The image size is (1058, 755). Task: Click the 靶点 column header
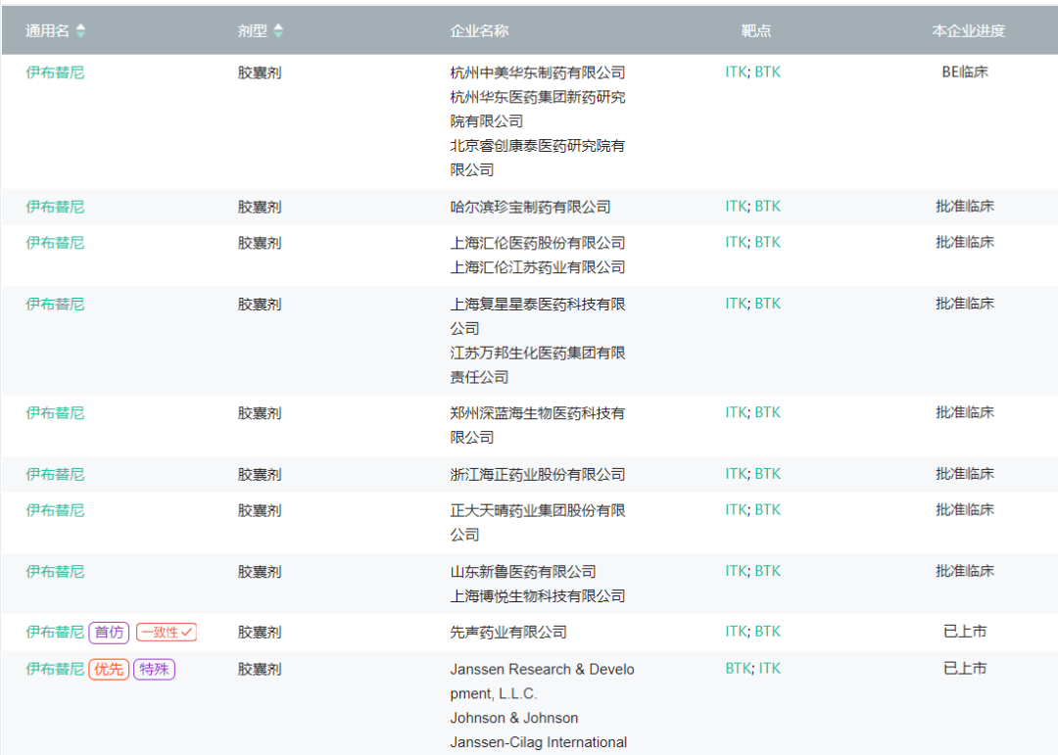[755, 31]
